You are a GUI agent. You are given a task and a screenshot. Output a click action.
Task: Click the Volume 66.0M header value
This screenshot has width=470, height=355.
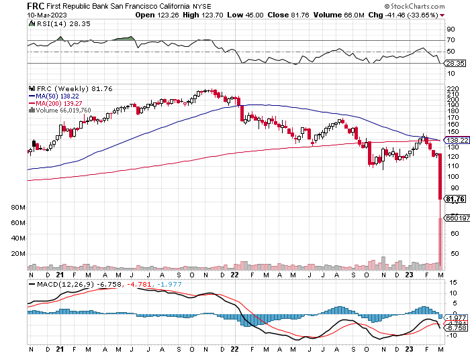[x=338, y=15]
